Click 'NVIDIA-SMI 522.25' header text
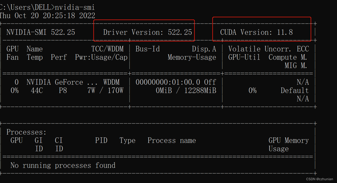The image size is (337, 183). [41, 32]
